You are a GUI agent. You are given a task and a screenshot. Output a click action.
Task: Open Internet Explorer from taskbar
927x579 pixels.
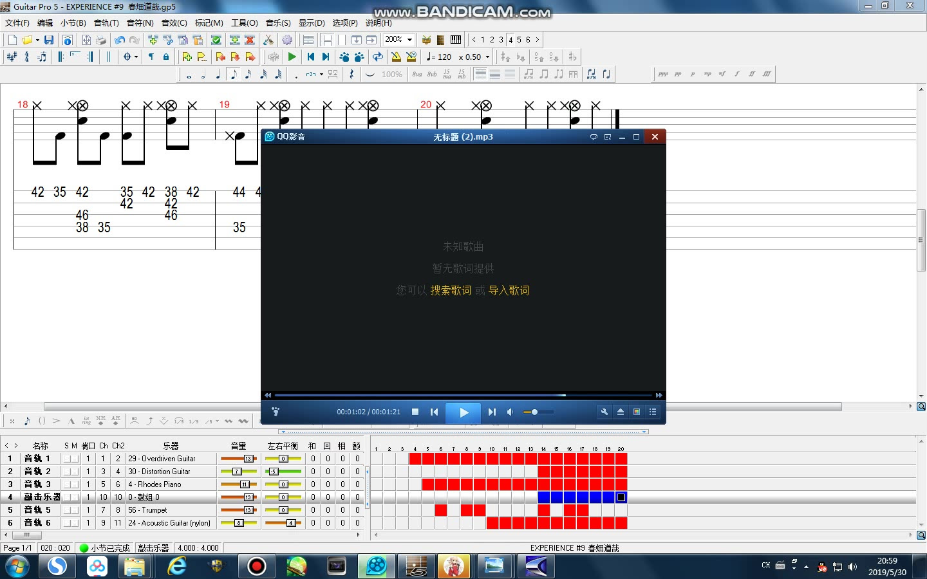pos(176,566)
